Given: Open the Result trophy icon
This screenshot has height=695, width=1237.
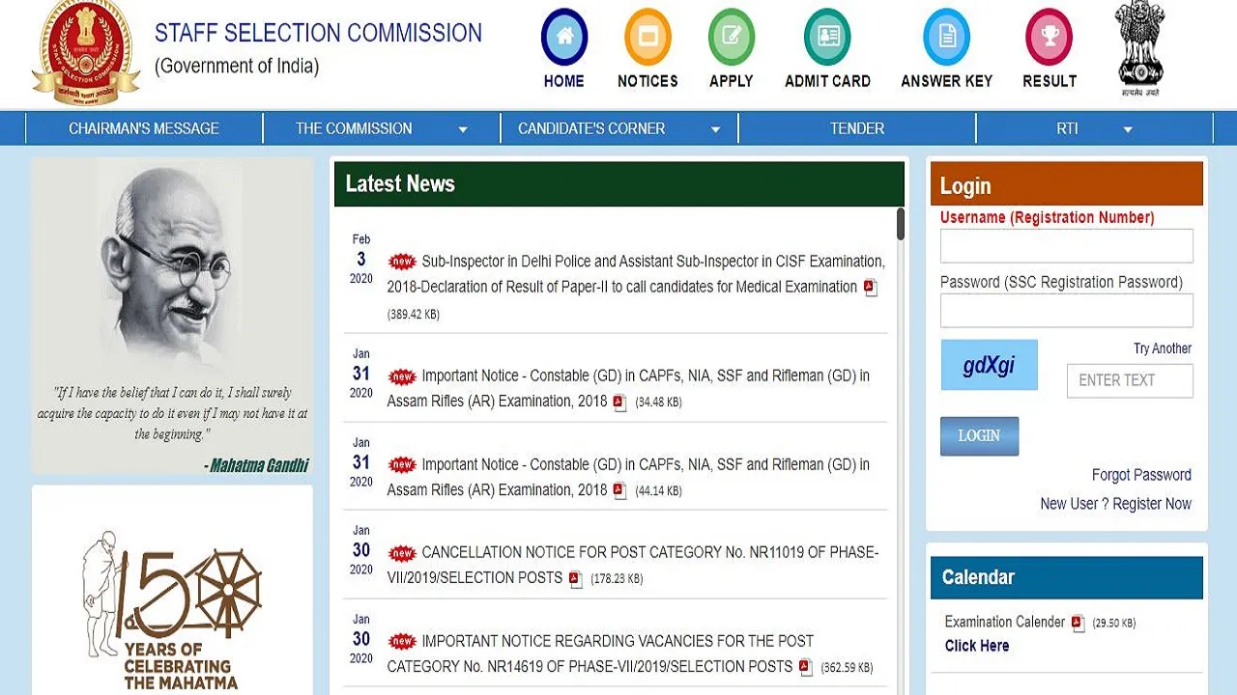Looking at the screenshot, I should (x=1050, y=38).
